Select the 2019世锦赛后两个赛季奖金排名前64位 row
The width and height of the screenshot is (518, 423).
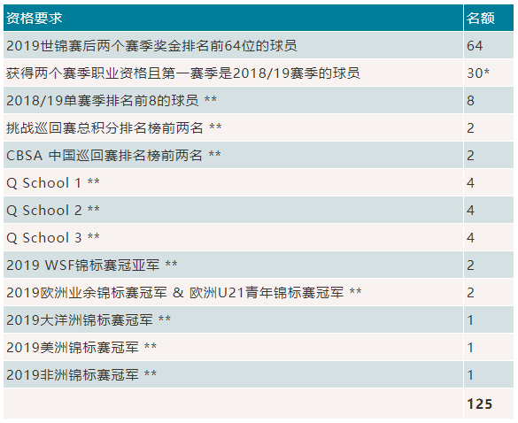click(259, 45)
